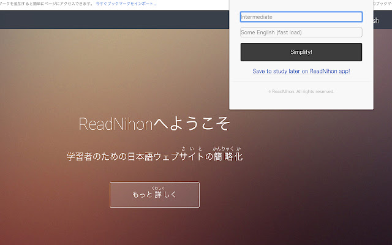The width and height of the screenshot is (392, 245).
Task: Open Save to study later on ReadNihon app link
Action: click(301, 71)
